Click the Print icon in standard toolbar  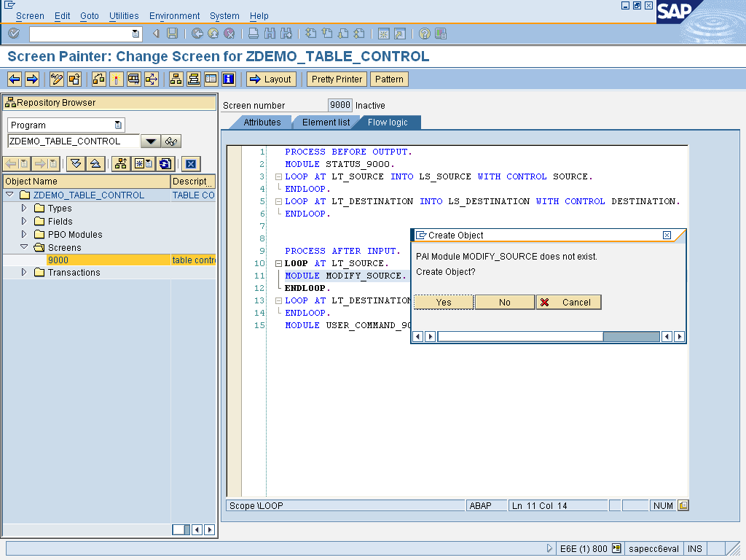(x=254, y=34)
